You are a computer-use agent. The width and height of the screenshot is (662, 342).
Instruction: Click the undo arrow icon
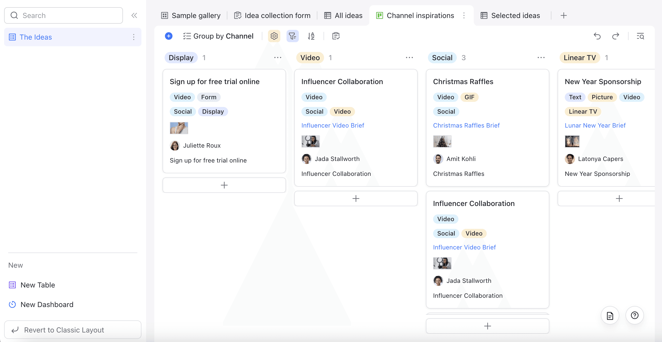597,36
